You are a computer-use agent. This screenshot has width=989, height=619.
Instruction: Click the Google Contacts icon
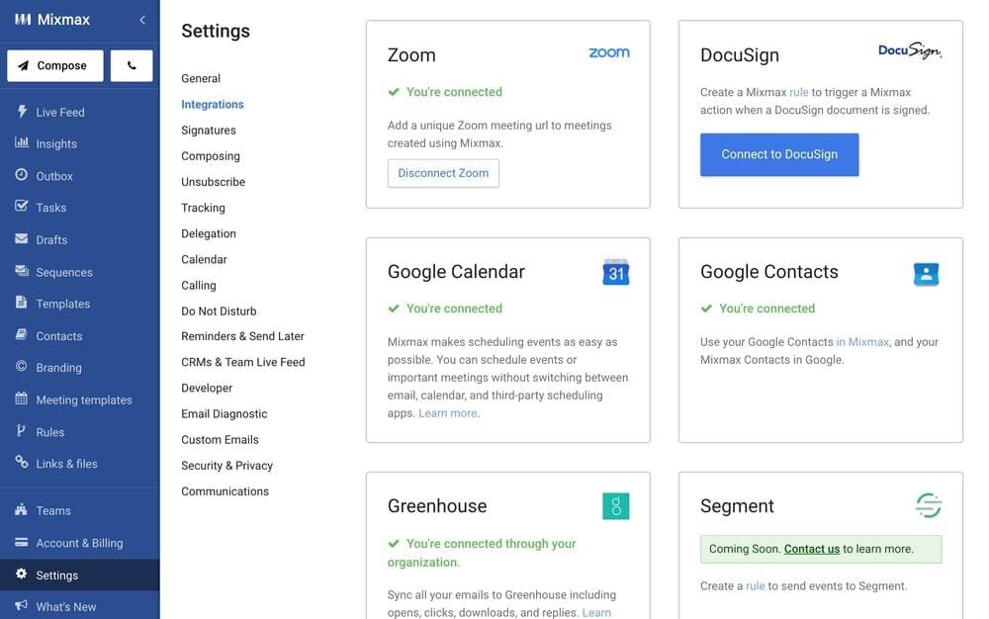pos(927,274)
